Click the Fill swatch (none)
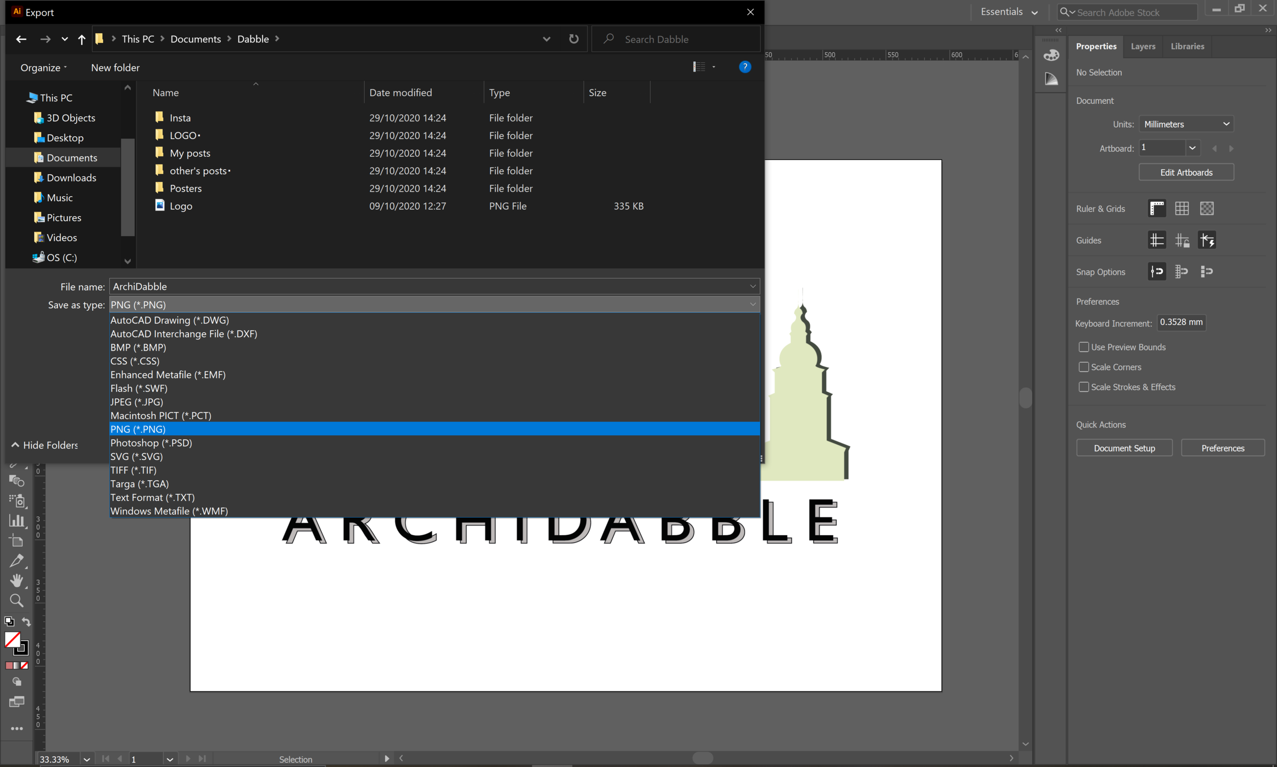This screenshot has width=1277, height=767. [x=12, y=640]
